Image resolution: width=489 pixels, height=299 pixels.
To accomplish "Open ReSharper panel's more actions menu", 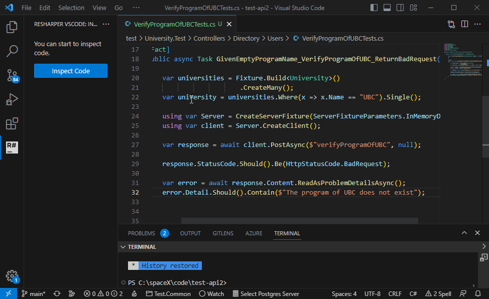I will [x=105, y=24].
